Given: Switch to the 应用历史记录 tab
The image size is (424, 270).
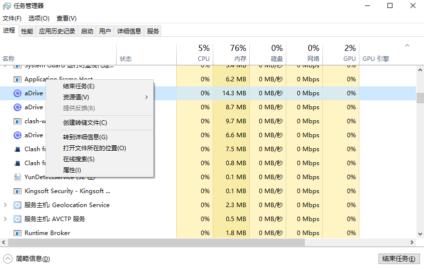Looking at the screenshot, I should coord(57,31).
